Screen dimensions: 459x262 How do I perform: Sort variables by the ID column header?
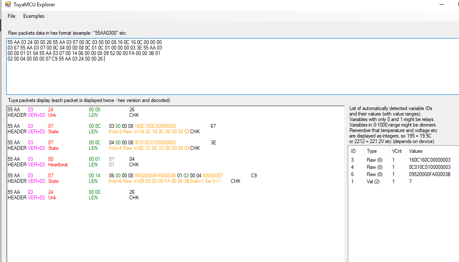(353, 151)
